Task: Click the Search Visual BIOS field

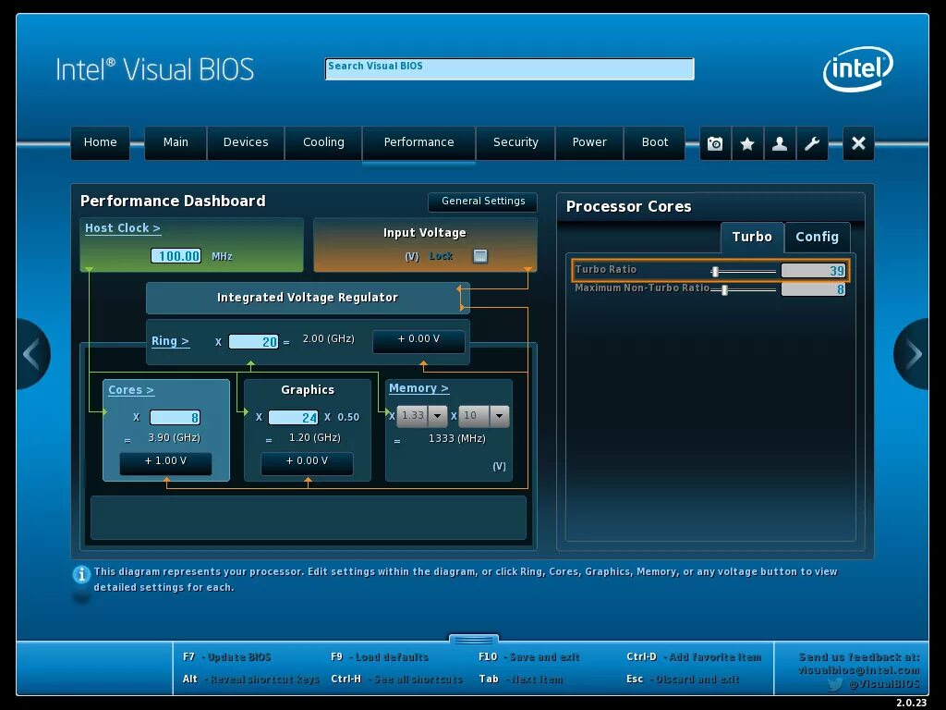Action: [509, 68]
